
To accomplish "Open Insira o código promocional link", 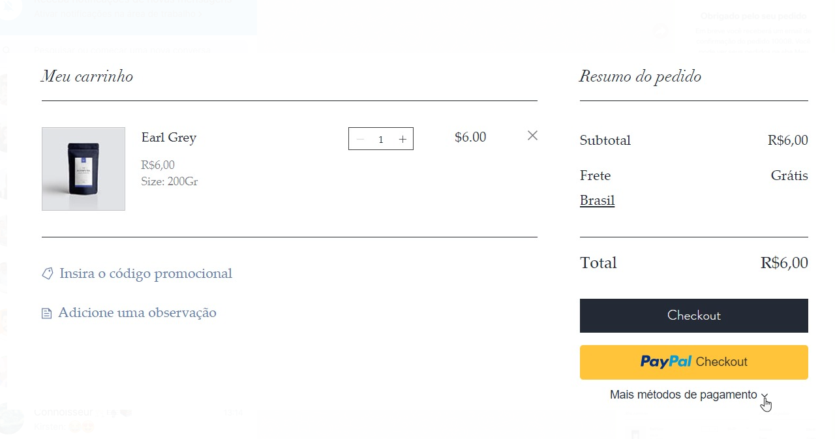I will (x=145, y=273).
